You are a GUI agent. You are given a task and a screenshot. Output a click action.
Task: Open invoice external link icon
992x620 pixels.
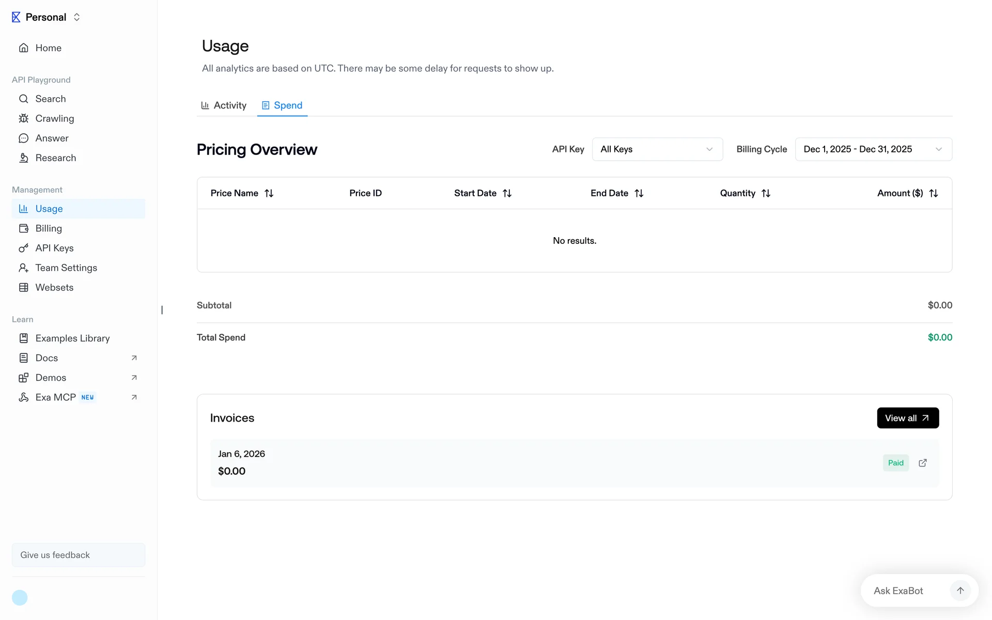coord(923,463)
